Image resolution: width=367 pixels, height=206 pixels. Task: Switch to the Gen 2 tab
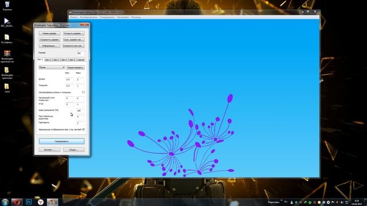click(48, 60)
